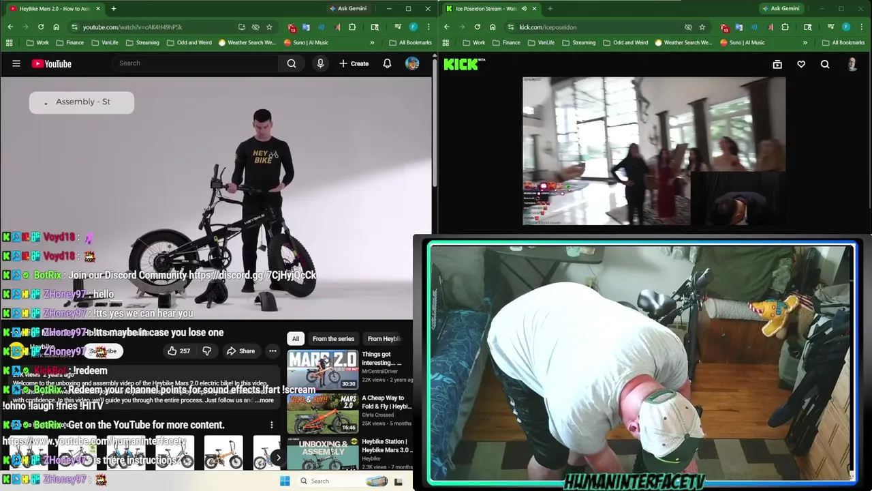Click Ask Gemini in YouTube window
Image resolution: width=872 pixels, height=491 pixels.
tap(347, 8)
